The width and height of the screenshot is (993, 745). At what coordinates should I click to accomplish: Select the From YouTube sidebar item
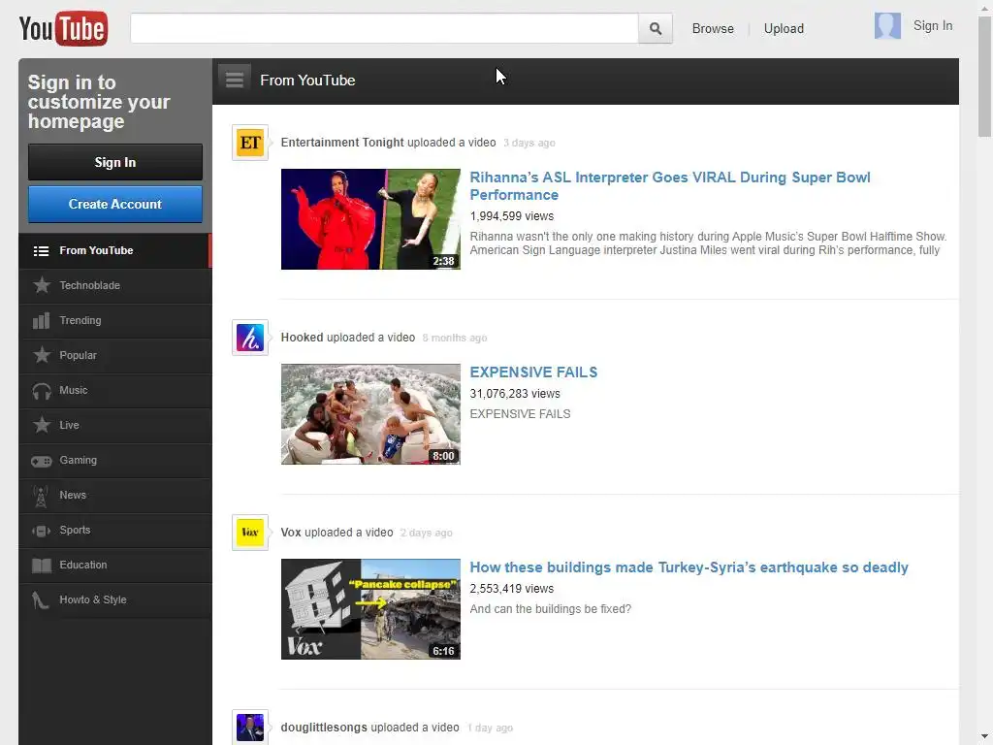point(115,251)
